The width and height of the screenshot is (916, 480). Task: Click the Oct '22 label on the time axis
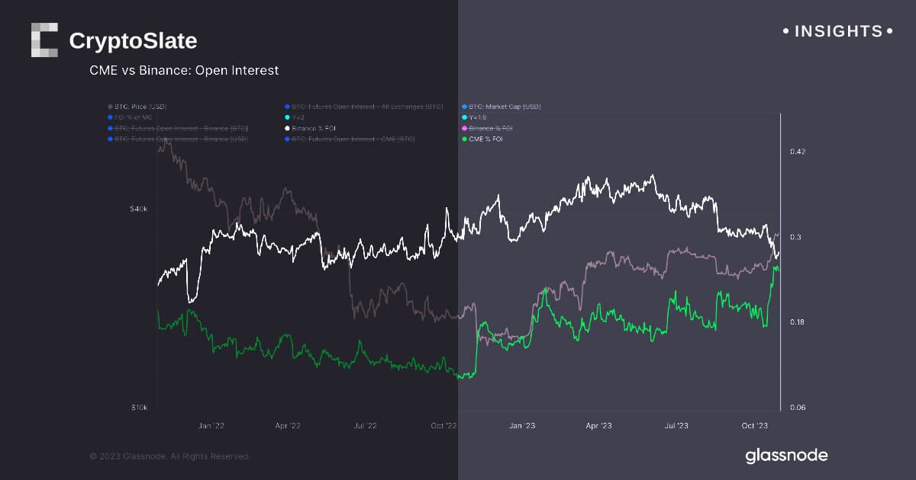coord(443,425)
